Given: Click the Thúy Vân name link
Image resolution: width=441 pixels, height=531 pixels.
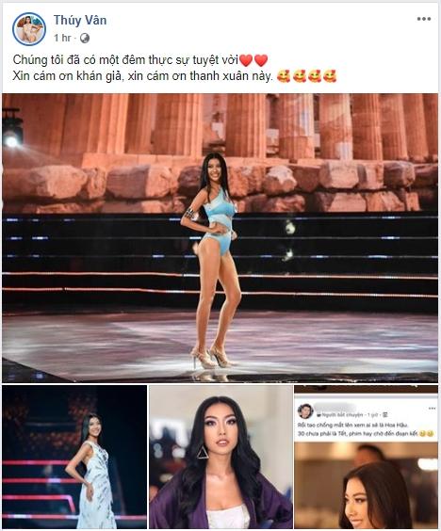Looking at the screenshot, I should [80, 21].
